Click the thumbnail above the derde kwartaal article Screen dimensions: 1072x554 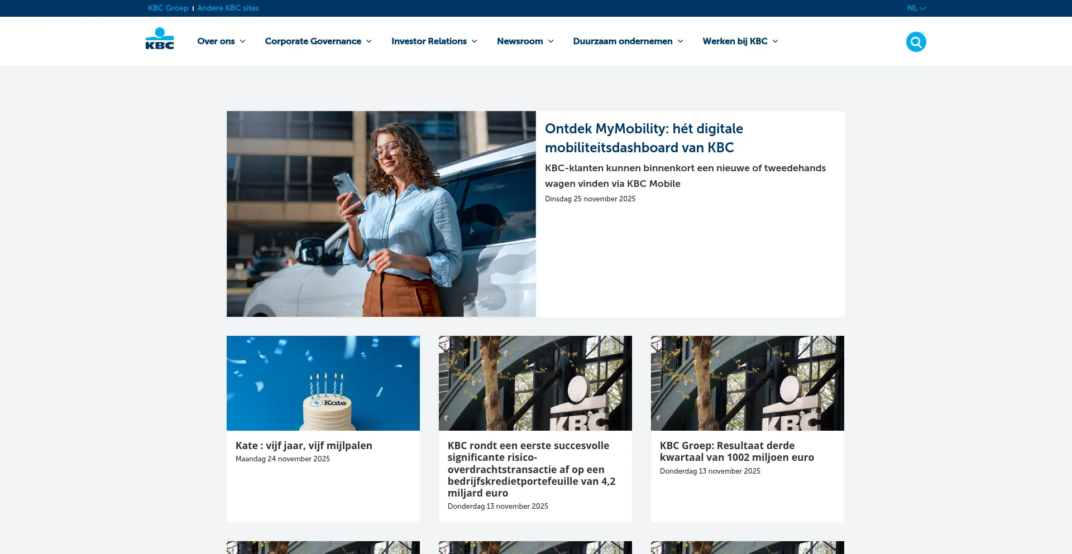pos(747,383)
